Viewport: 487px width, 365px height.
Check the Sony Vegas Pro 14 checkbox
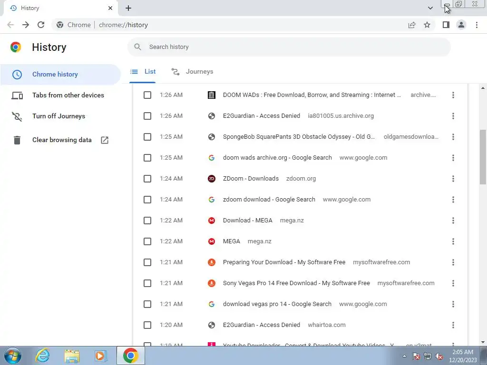pyautogui.click(x=147, y=283)
